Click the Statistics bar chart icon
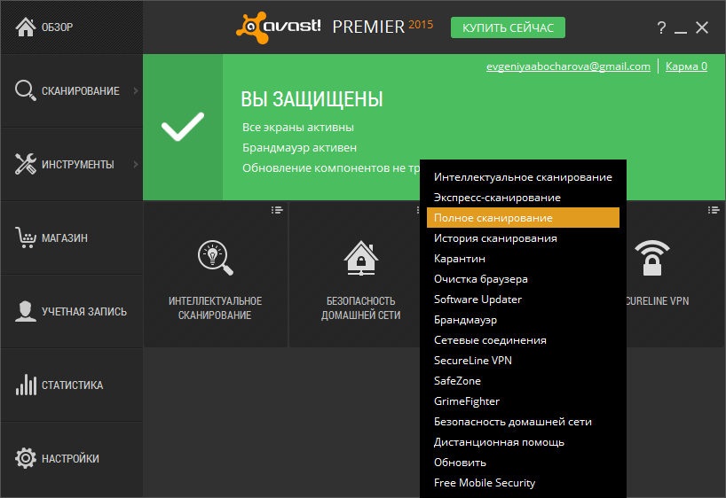The width and height of the screenshot is (726, 498). (x=26, y=385)
